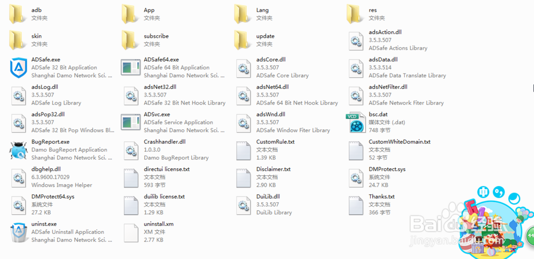The width and height of the screenshot is (534, 259).
Task: Click the uninstall.xm file name
Action: tap(159, 224)
